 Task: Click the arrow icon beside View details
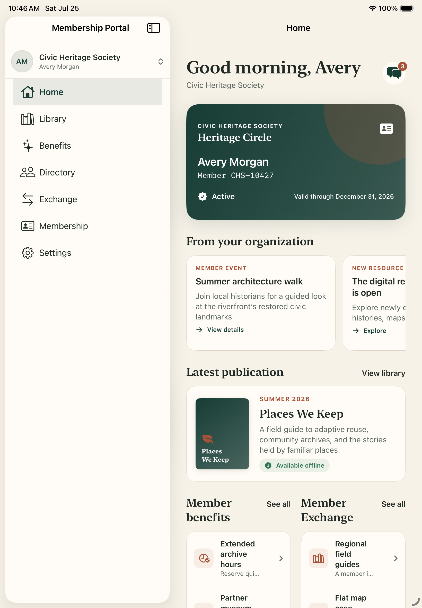[199, 330]
